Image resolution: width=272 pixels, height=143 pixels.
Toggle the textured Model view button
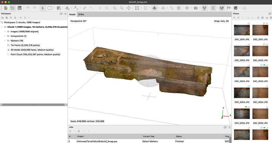tap(154, 8)
